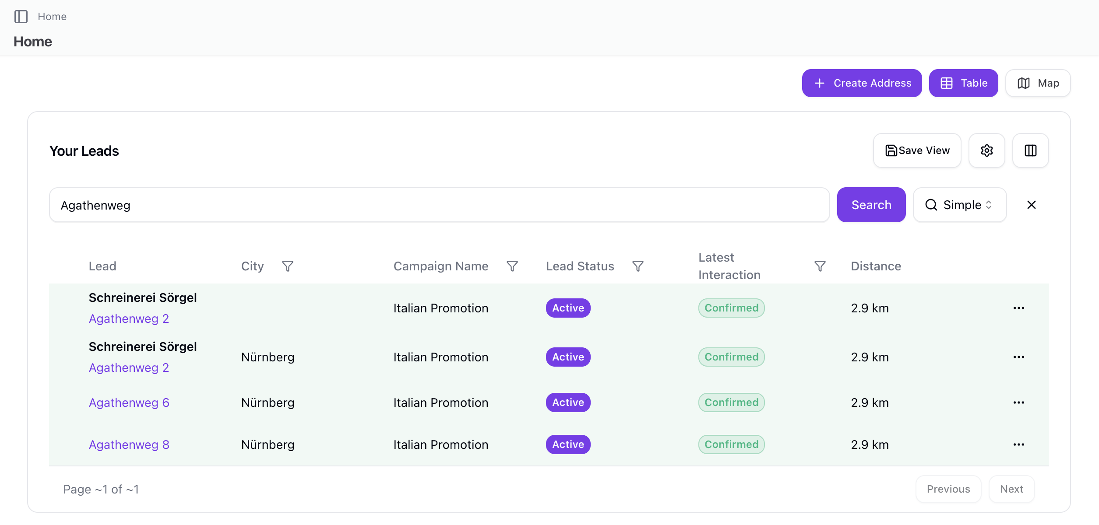Viewport: 1099px width, 525px height.
Task: Open table settings gear icon
Action: tap(986, 150)
